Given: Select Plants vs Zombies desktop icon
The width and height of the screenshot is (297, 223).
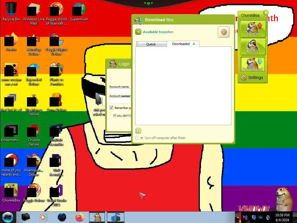Looking at the screenshot, I should click(x=57, y=74).
